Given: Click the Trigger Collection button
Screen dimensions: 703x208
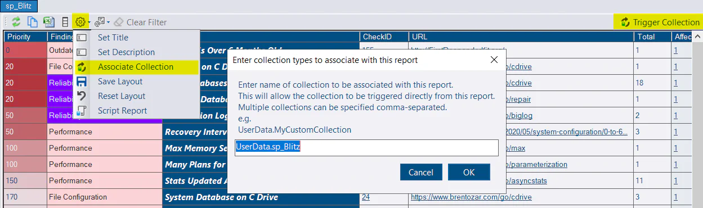Looking at the screenshot, I should (x=660, y=22).
